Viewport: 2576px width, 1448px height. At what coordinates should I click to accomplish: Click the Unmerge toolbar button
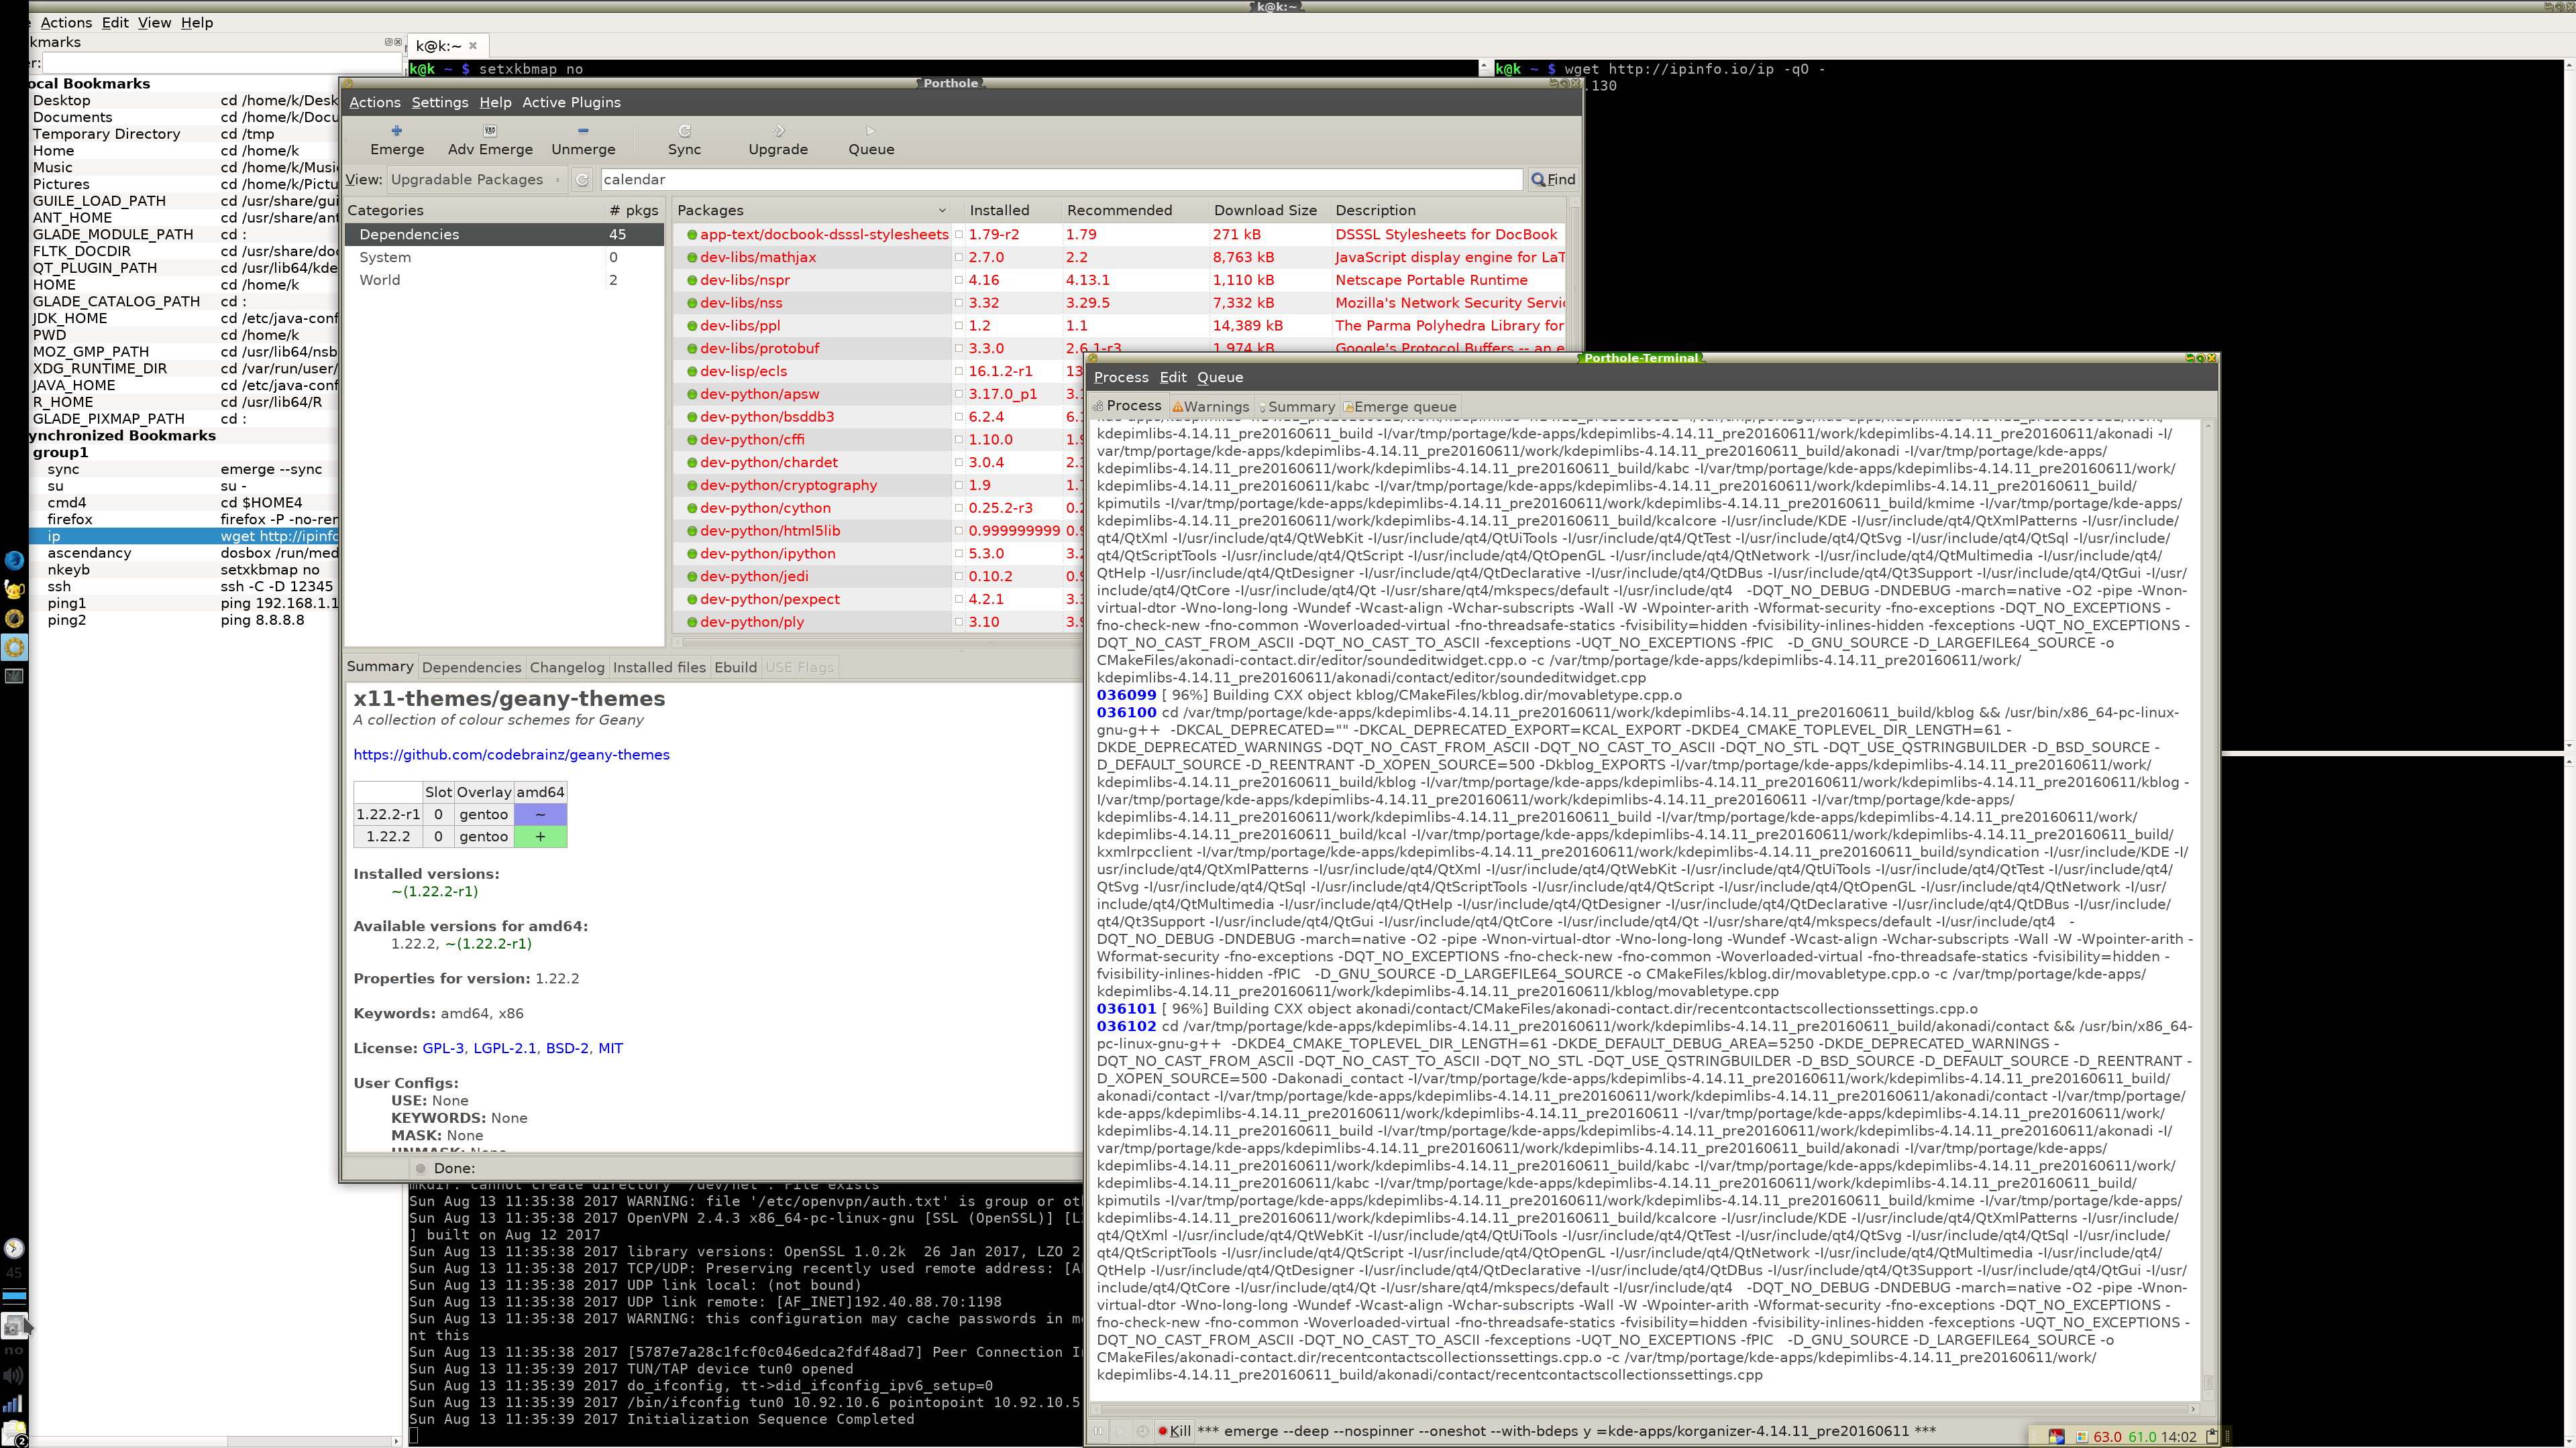(583, 140)
